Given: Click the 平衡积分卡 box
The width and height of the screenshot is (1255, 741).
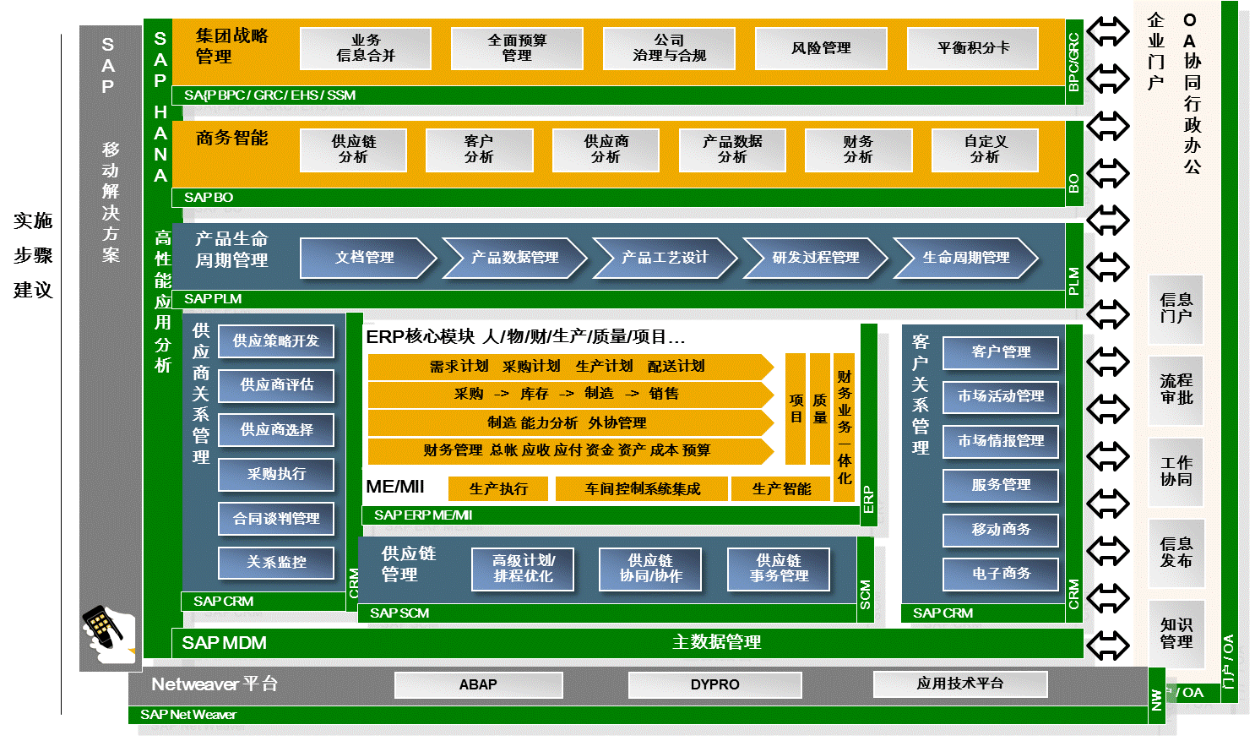Looking at the screenshot, I should [973, 48].
